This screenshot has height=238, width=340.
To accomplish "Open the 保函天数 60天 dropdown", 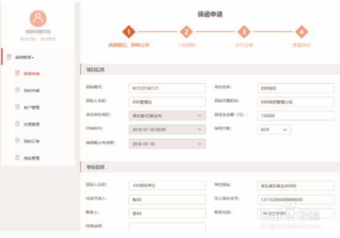I will point(274,130).
